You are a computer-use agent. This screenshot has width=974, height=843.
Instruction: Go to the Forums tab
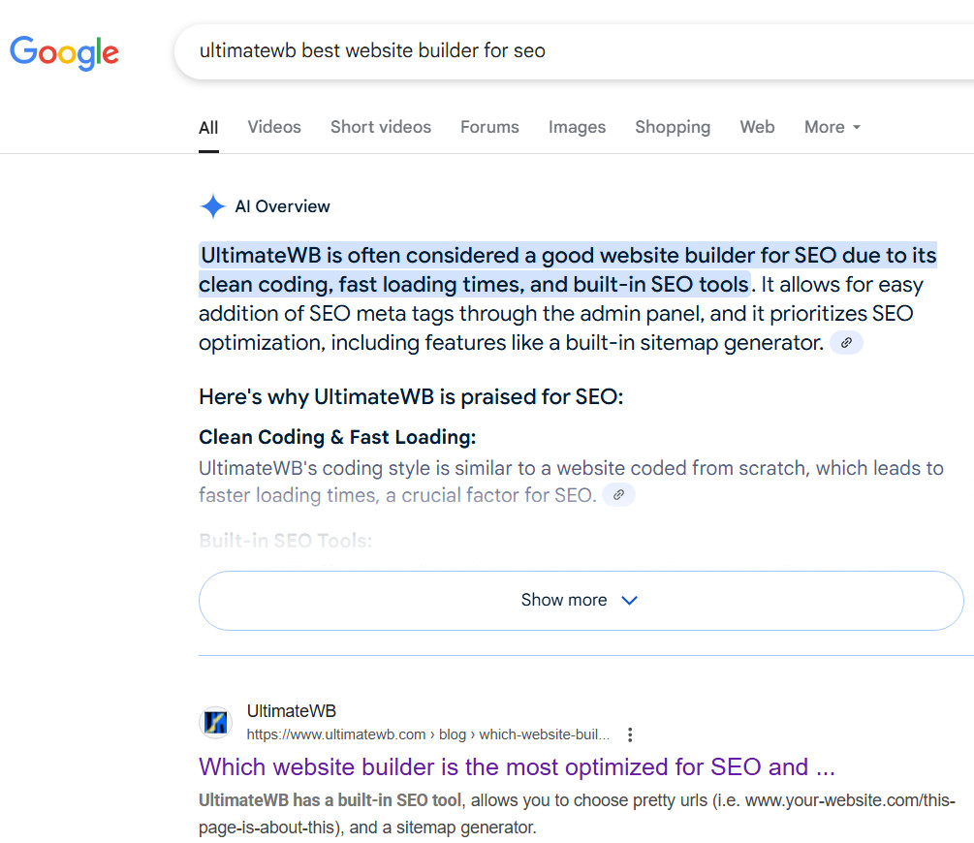point(489,127)
